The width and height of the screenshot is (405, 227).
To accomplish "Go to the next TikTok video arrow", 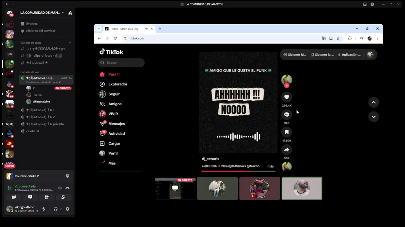I will [374, 117].
